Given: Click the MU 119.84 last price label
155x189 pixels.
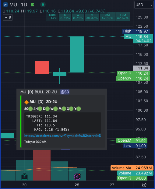Looking at the screenshot, I should coord(139,39).
